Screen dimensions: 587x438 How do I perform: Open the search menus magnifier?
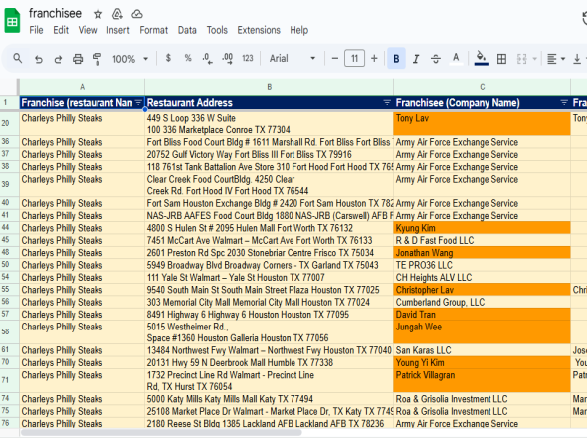click(x=18, y=58)
